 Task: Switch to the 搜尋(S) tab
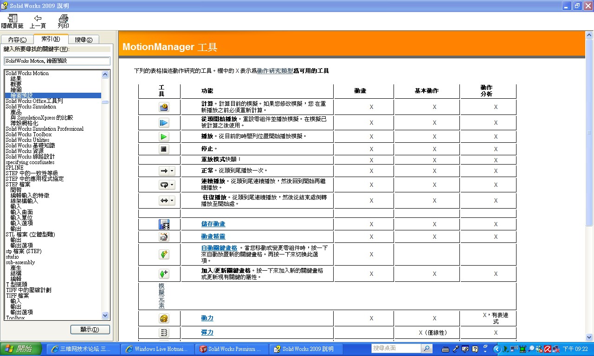point(84,40)
